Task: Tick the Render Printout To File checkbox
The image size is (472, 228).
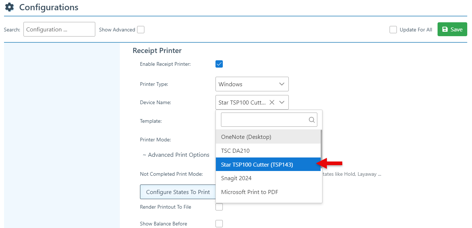Action: (219, 207)
